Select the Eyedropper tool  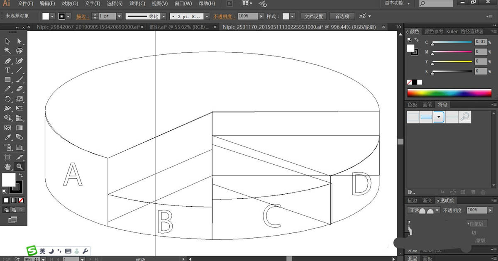7,138
